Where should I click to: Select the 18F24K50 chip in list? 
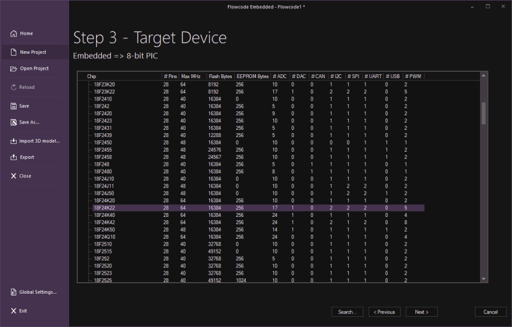(104, 229)
